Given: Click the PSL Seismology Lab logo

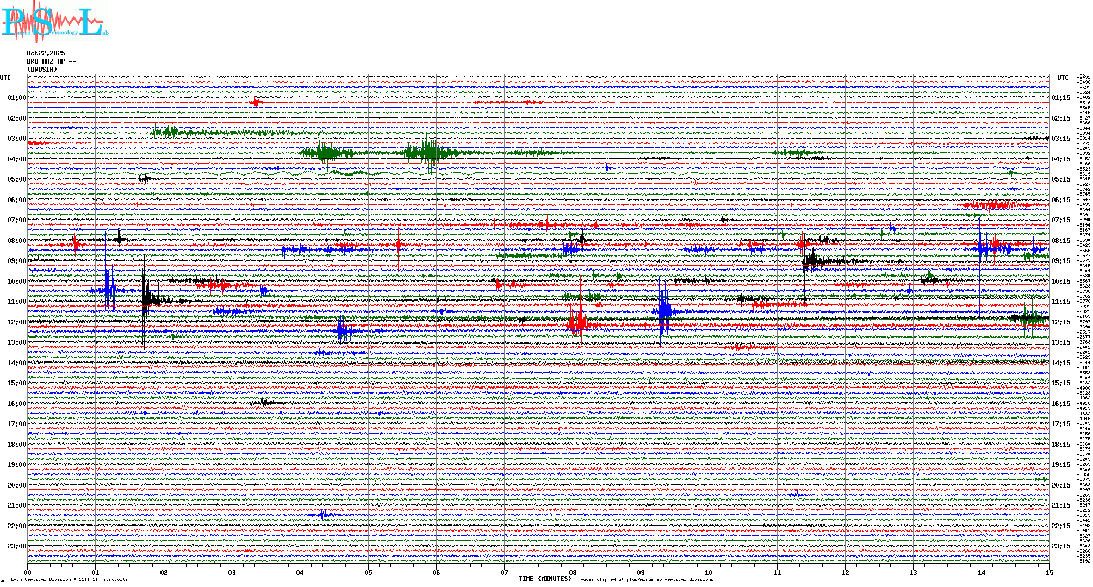Looking at the screenshot, I should pyautogui.click(x=53, y=22).
